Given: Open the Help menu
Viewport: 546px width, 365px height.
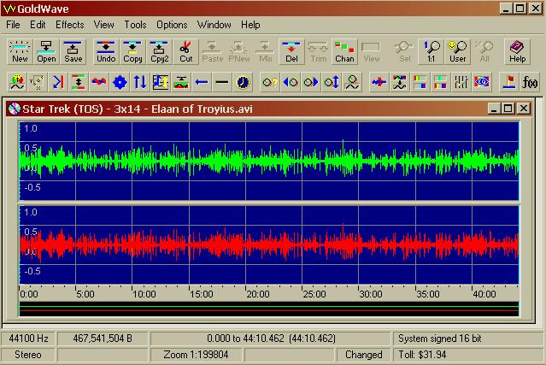Looking at the screenshot, I should tap(250, 25).
